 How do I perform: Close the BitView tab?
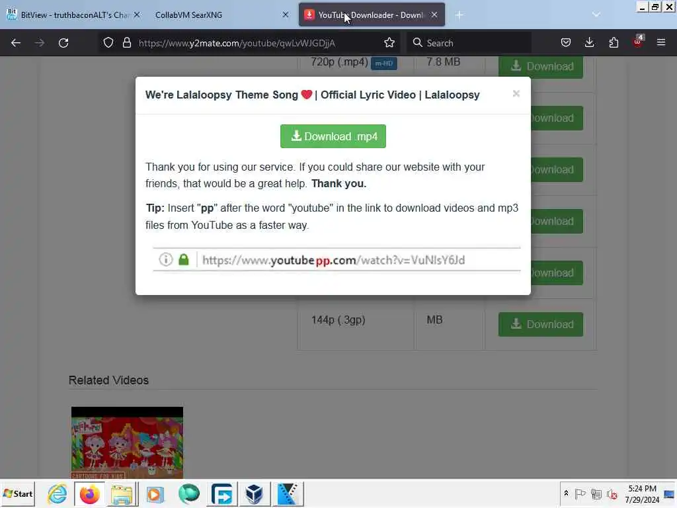(x=136, y=15)
